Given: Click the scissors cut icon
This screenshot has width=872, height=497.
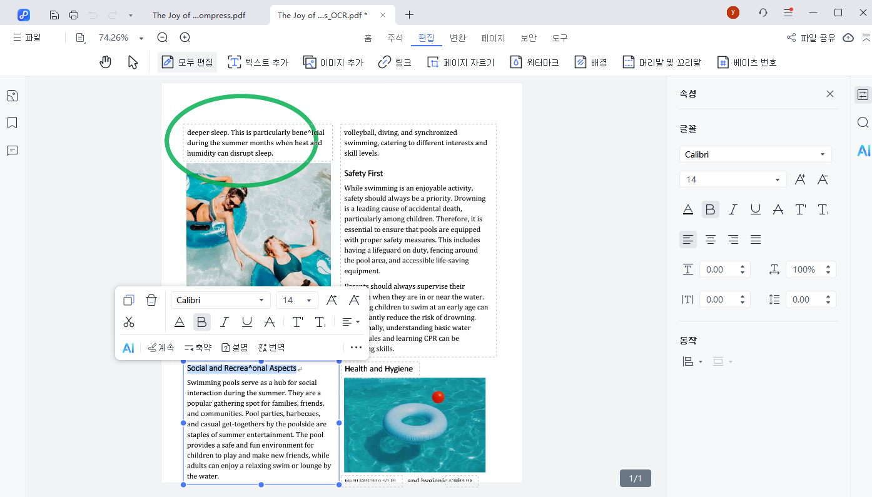Looking at the screenshot, I should click(129, 322).
